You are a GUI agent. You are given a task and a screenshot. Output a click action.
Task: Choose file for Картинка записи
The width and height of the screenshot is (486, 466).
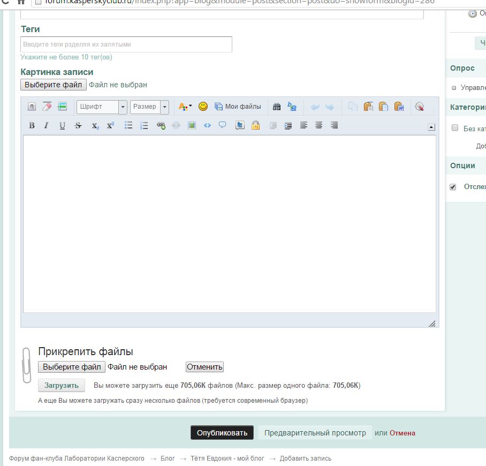pos(54,85)
